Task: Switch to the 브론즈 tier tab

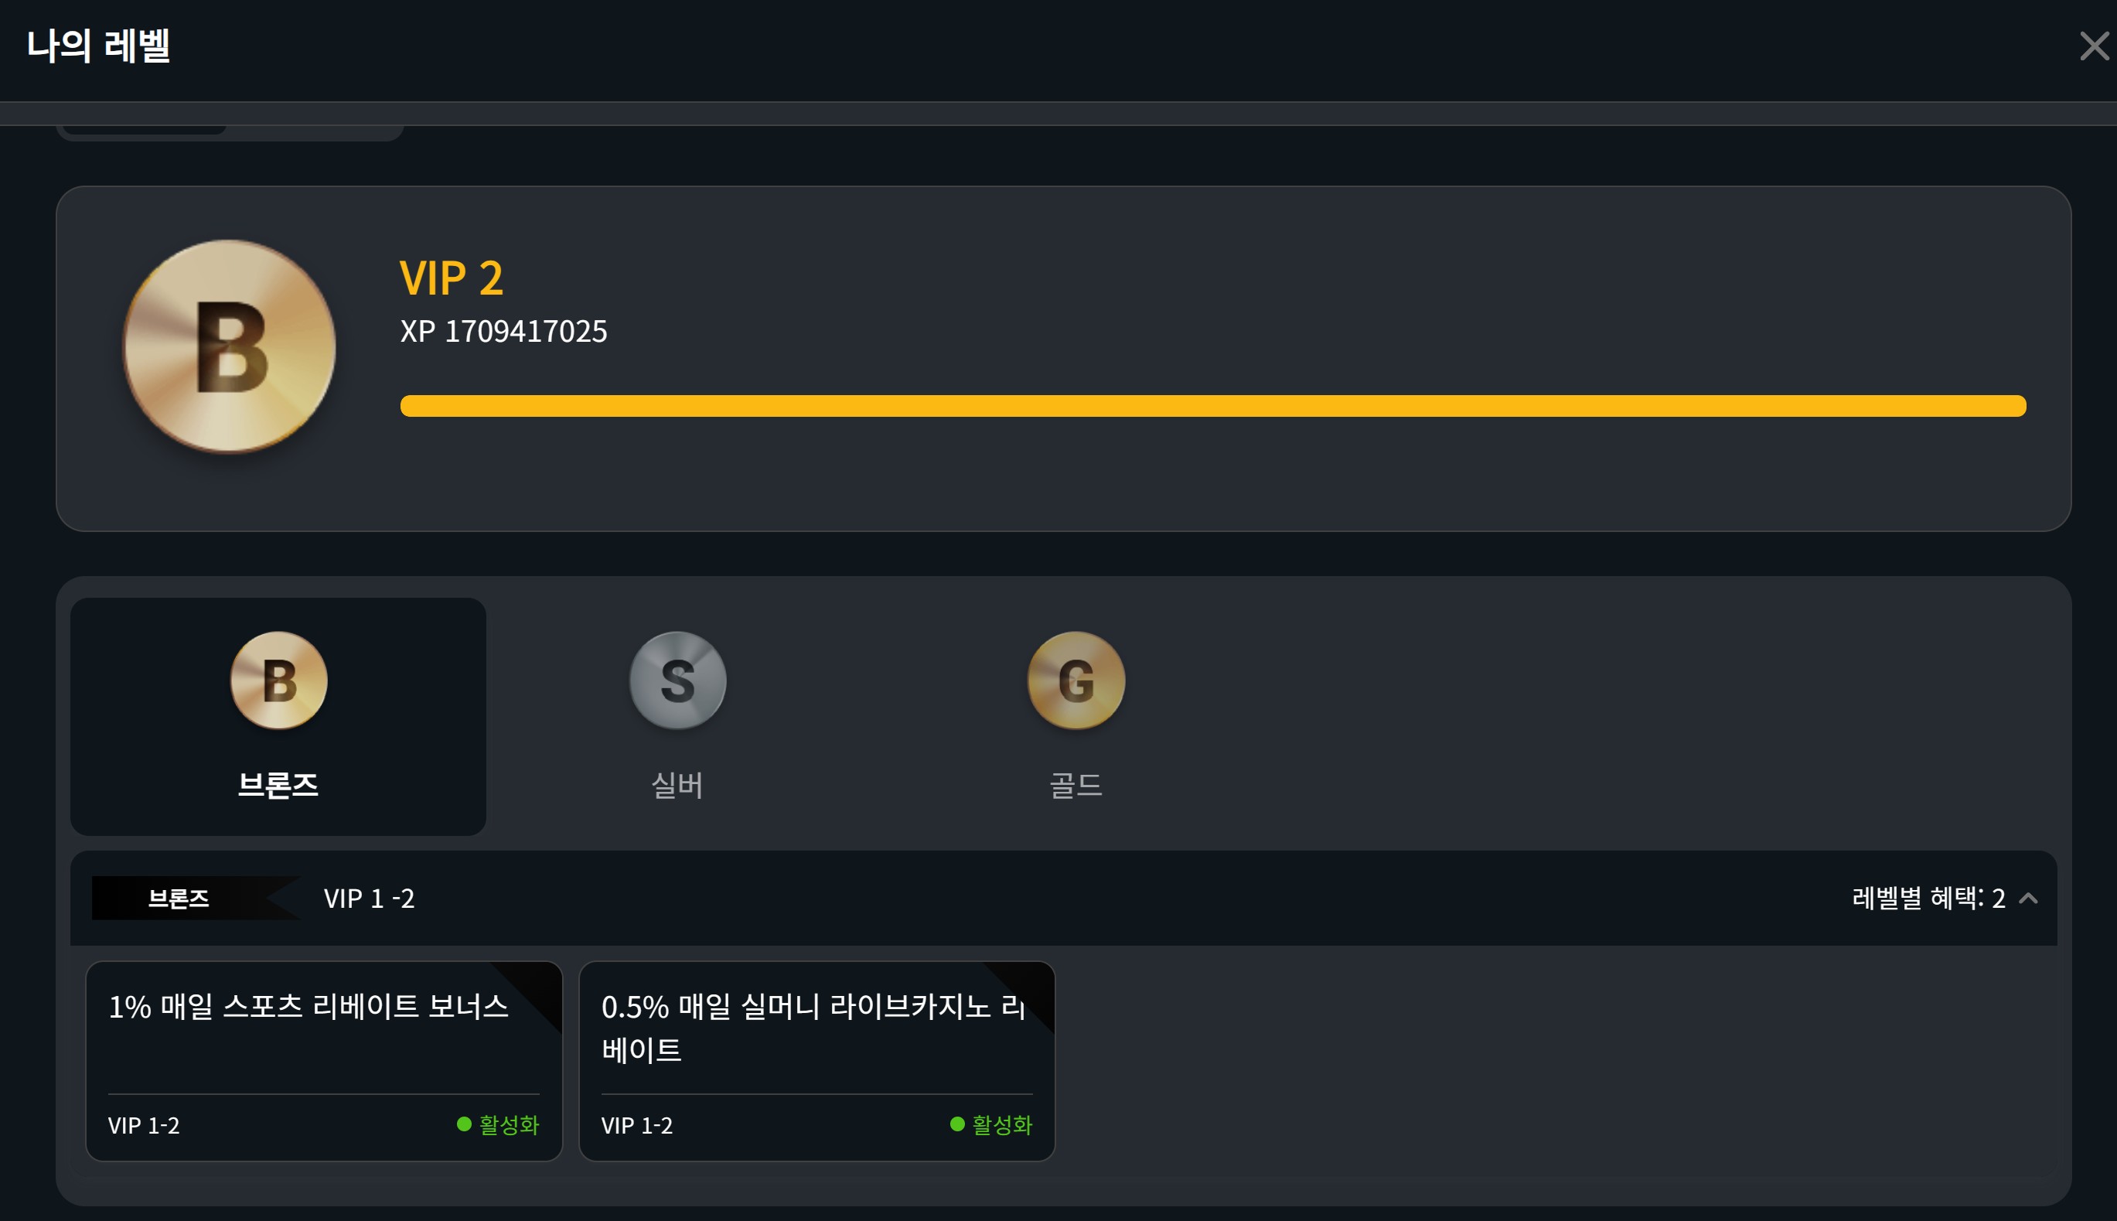Action: (278, 716)
